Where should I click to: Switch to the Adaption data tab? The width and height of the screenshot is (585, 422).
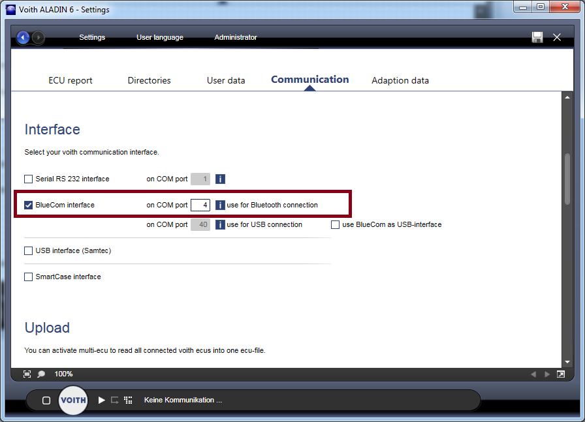(400, 80)
